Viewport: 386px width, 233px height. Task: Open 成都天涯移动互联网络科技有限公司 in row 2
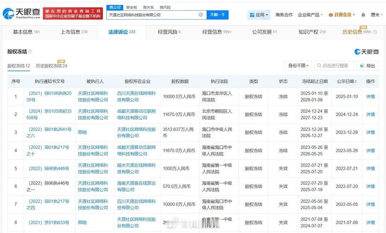click(x=137, y=114)
